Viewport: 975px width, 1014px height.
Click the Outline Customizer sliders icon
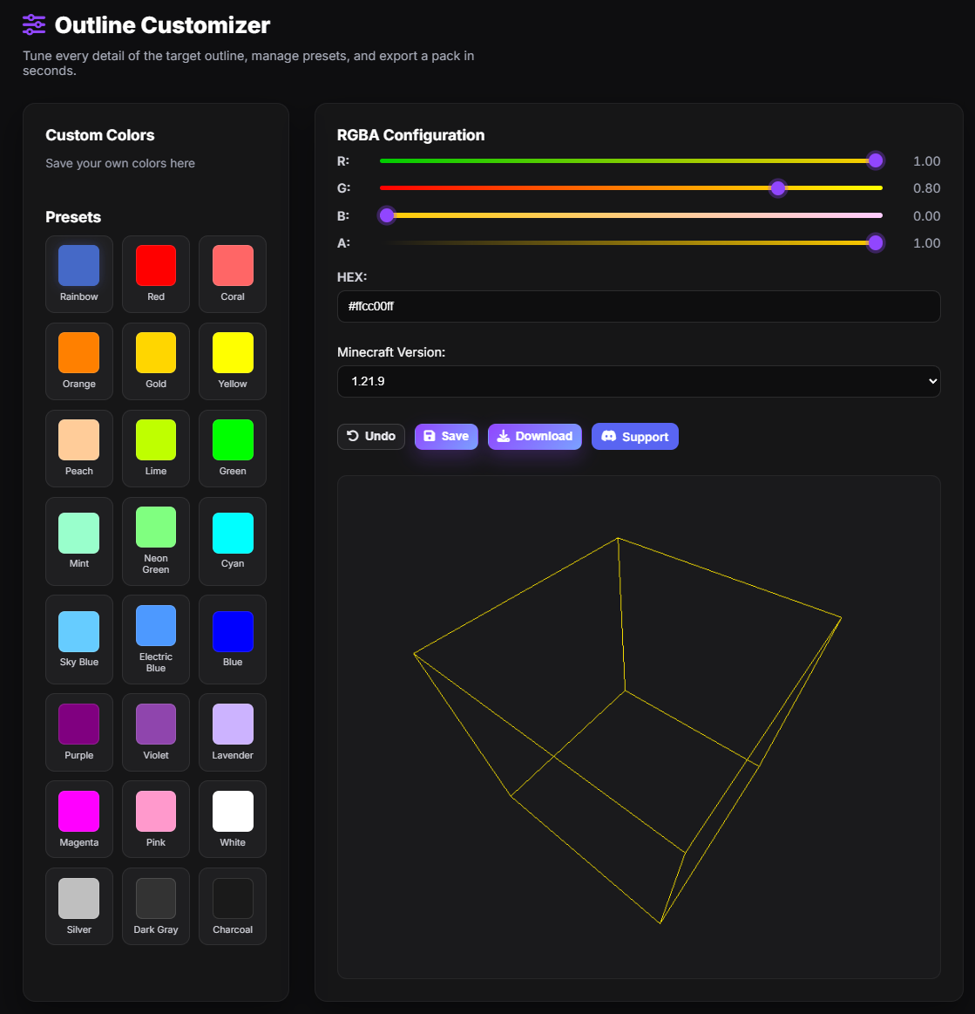pos(34,25)
